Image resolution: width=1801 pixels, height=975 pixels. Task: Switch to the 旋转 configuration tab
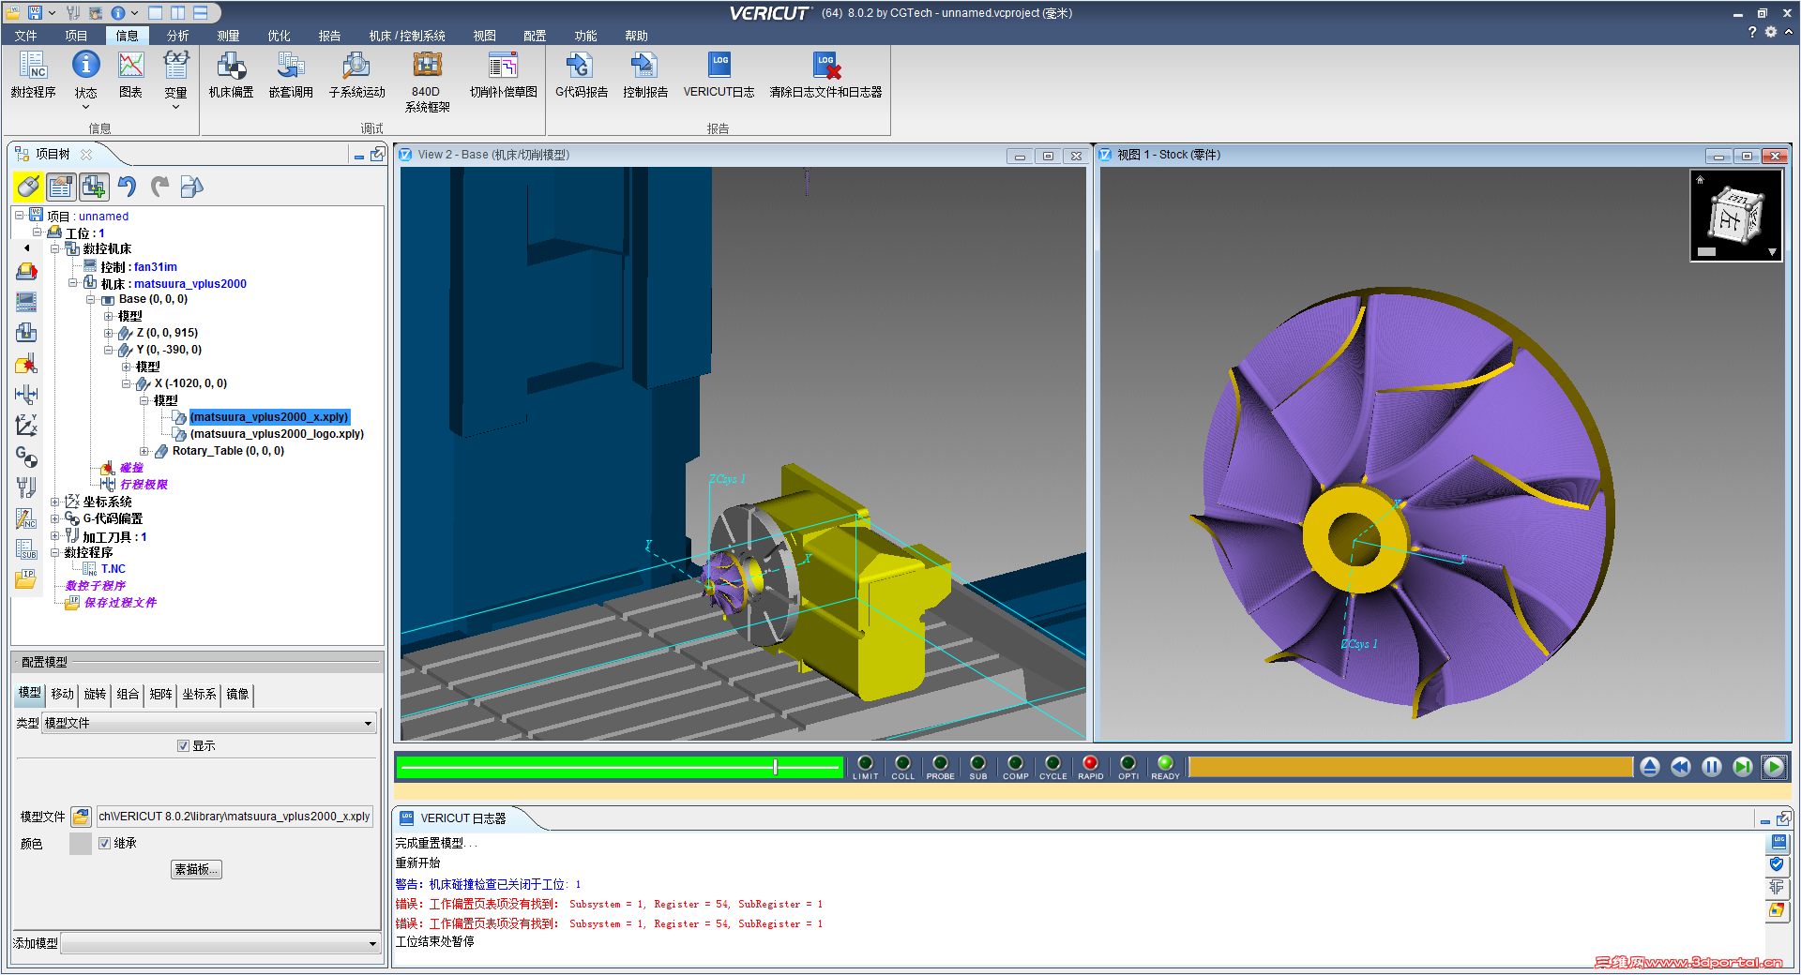(96, 694)
